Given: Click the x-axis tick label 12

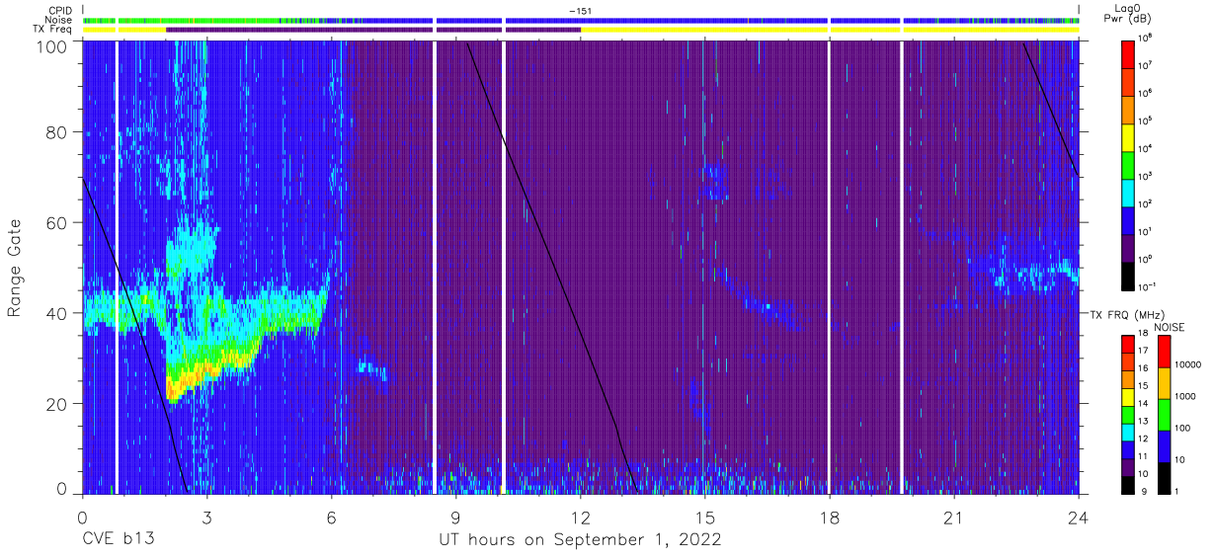Looking at the screenshot, I should (x=580, y=517).
